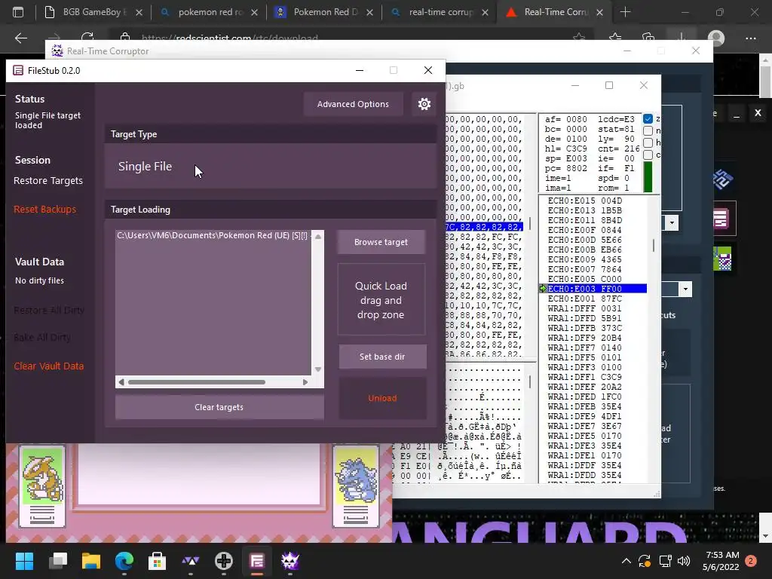Click Set base dir button
Screen dimensions: 772x579
tap(382, 357)
